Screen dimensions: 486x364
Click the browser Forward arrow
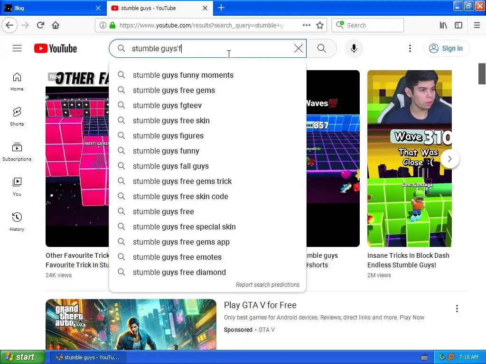tap(26, 25)
